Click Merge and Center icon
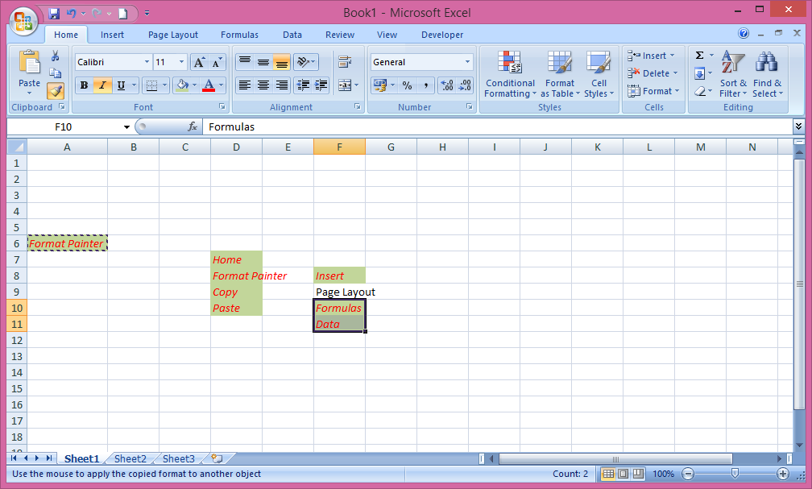The image size is (812, 489). click(x=345, y=85)
